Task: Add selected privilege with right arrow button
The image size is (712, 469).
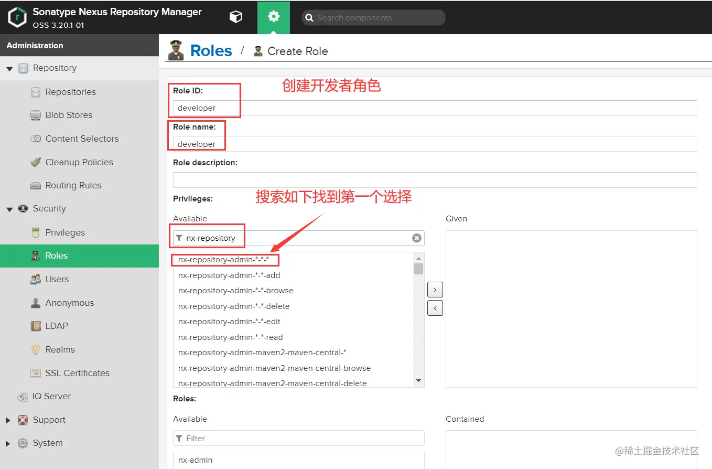Action: tap(435, 290)
